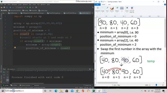Click the Paint horizontal scrollbar thumb
Viewport: 167px width, 93px height.
[x=108, y=83]
